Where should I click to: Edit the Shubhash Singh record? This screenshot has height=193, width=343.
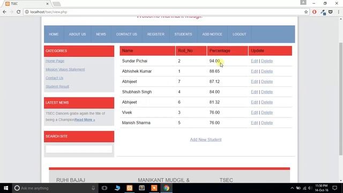255,92
